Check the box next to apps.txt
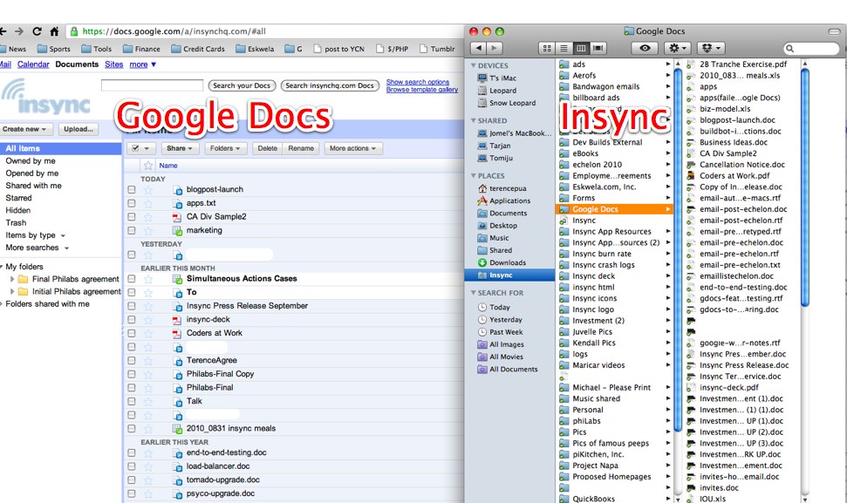 coord(132,203)
